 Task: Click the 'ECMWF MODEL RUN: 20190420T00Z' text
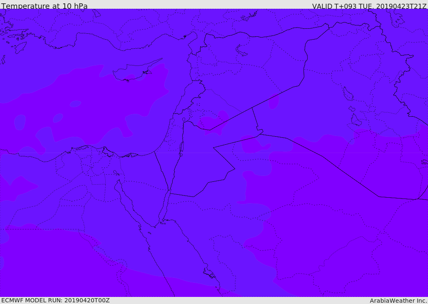point(56,301)
